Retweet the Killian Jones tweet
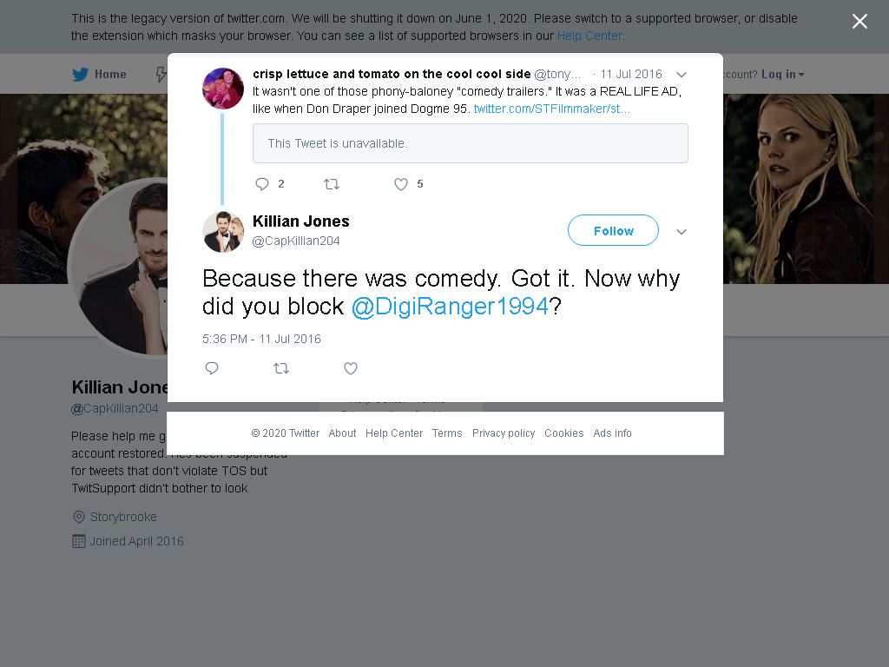Screen dimensions: 889x667 pyautogui.click(x=281, y=368)
